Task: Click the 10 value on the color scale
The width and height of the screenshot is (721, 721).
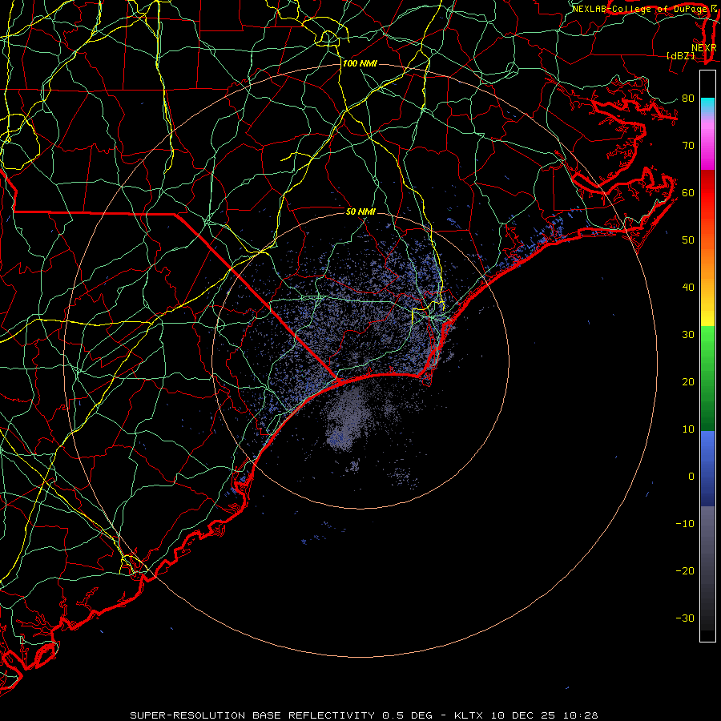Action: [x=688, y=429]
